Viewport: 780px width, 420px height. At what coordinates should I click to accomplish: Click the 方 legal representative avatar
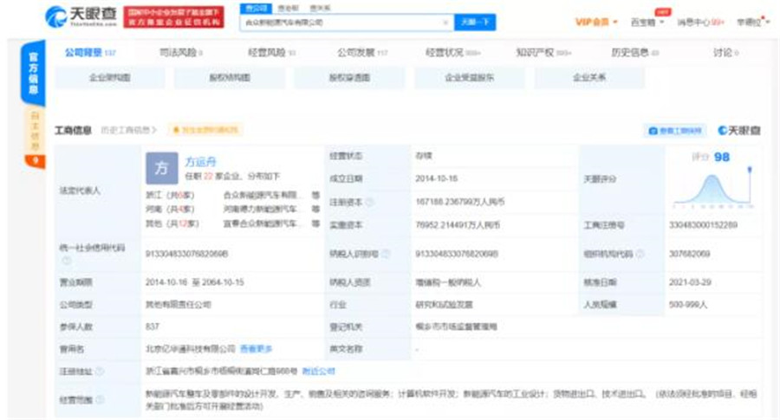(x=161, y=168)
